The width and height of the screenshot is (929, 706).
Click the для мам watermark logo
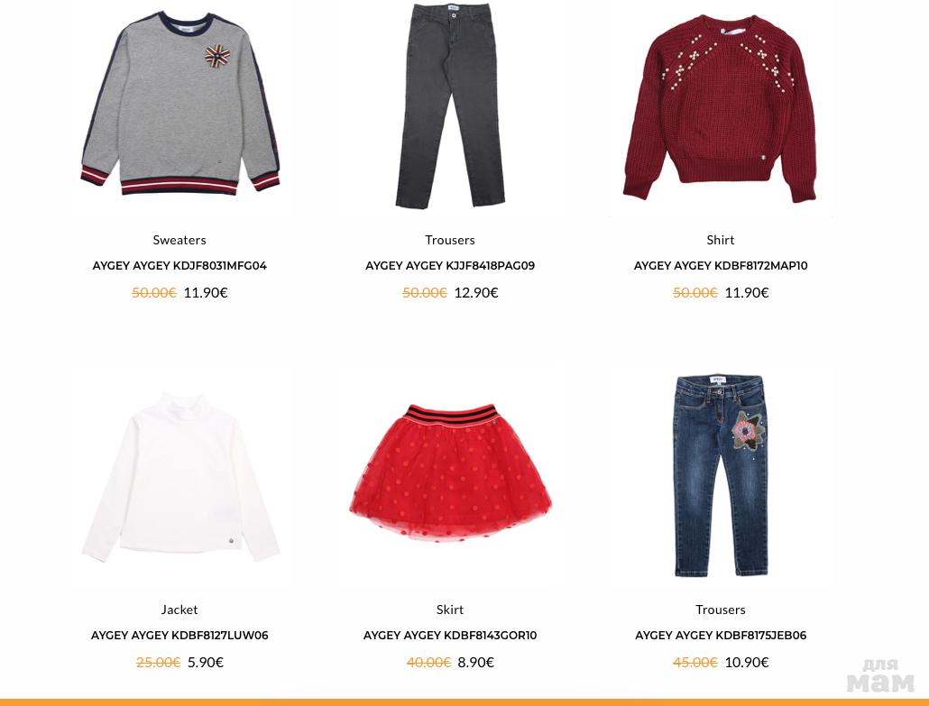click(x=879, y=675)
